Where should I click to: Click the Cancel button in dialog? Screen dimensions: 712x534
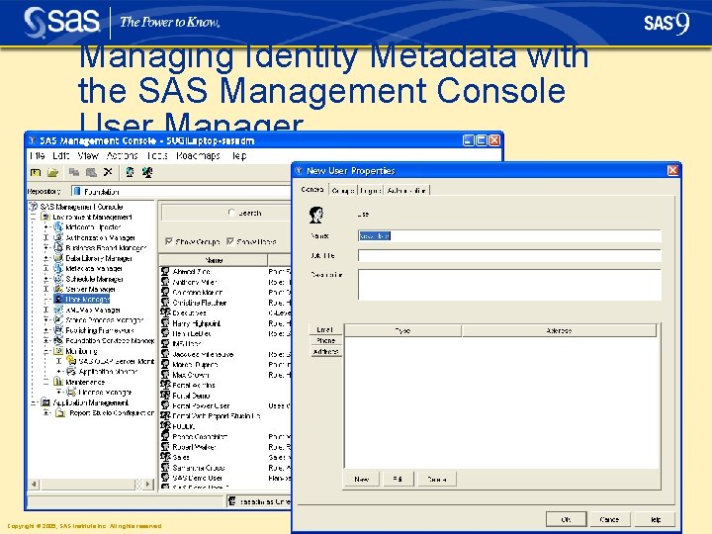609,519
